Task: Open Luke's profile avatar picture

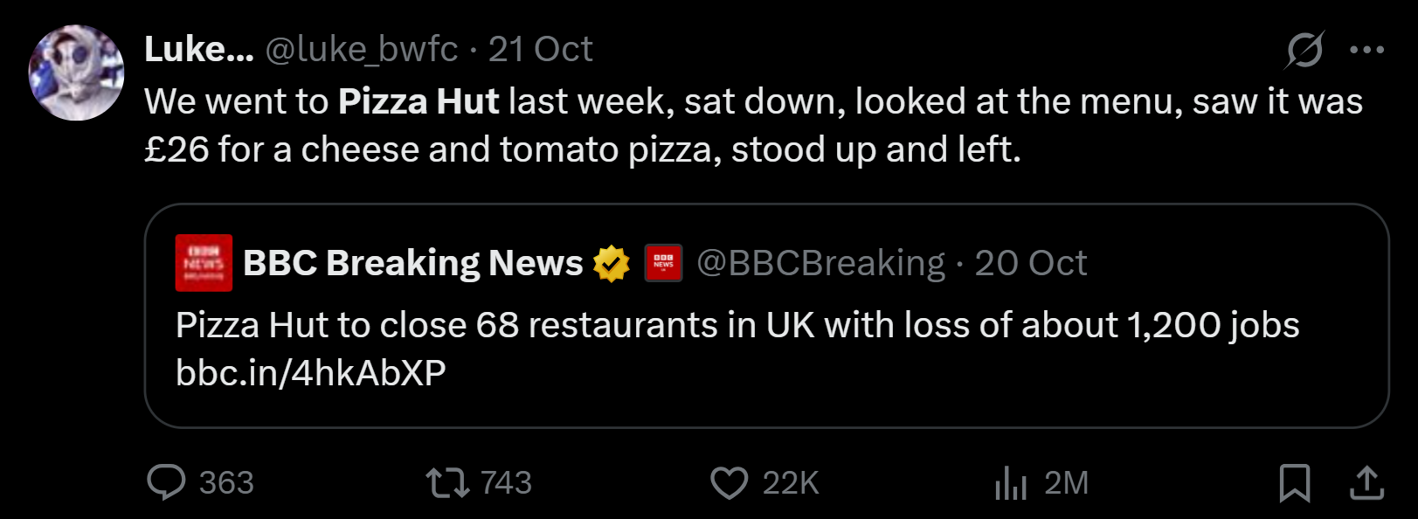Action: [77, 73]
